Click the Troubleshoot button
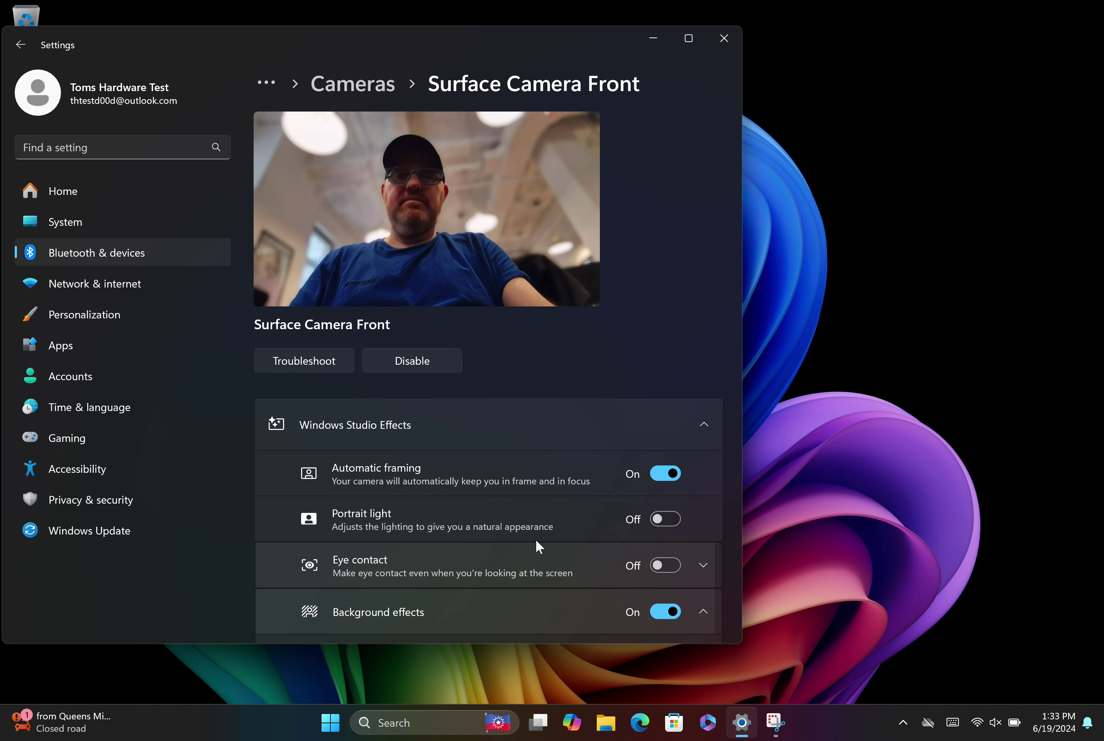 304,360
